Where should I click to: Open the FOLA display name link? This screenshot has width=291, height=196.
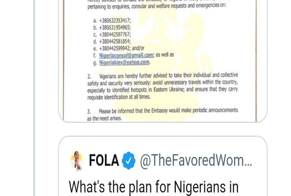[x=104, y=161]
